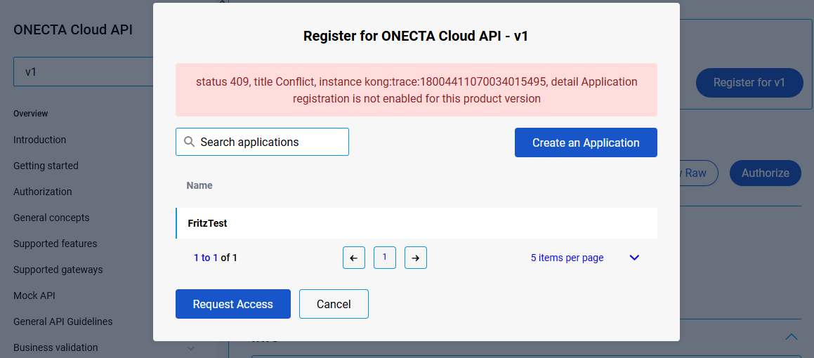
Task: Cancel the registration dialog
Action: (334, 304)
